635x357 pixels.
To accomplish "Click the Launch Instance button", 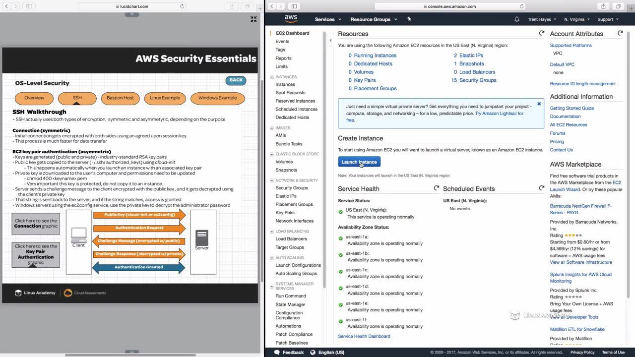I will click(359, 162).
